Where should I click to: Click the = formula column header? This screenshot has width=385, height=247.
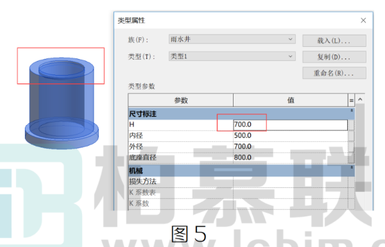coord(352,100)
